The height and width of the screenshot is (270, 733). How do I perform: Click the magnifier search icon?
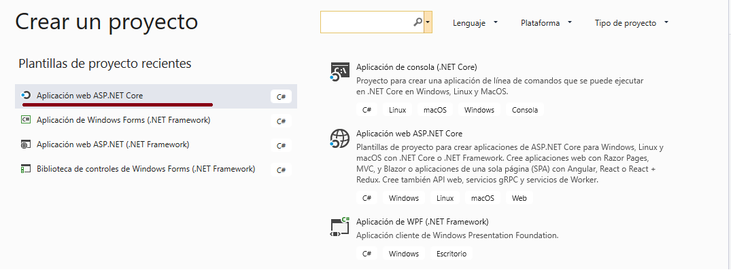click(417, 22)
